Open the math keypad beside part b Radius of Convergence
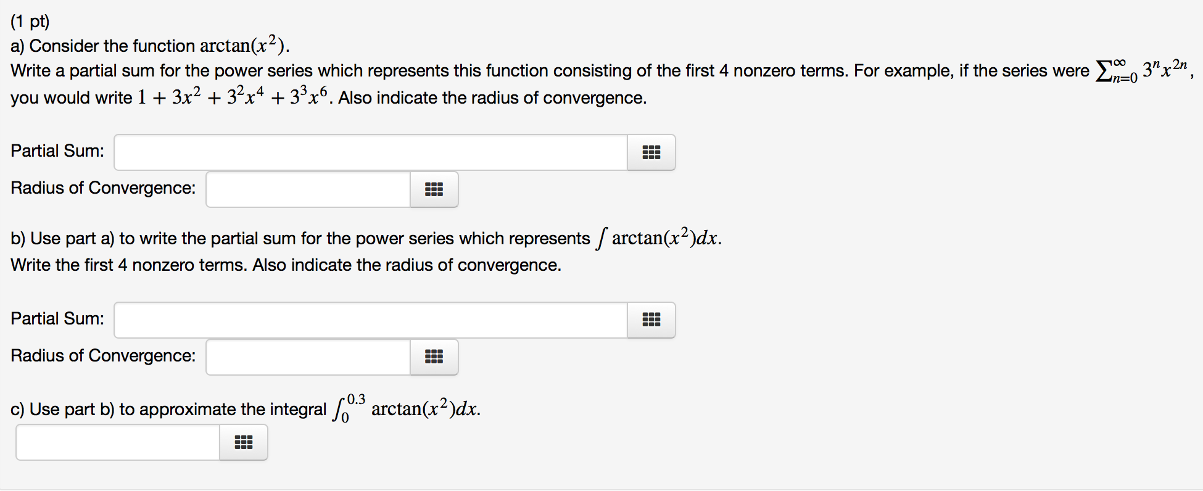Viewport: 1203px width, 491px height. pos(434,357)
